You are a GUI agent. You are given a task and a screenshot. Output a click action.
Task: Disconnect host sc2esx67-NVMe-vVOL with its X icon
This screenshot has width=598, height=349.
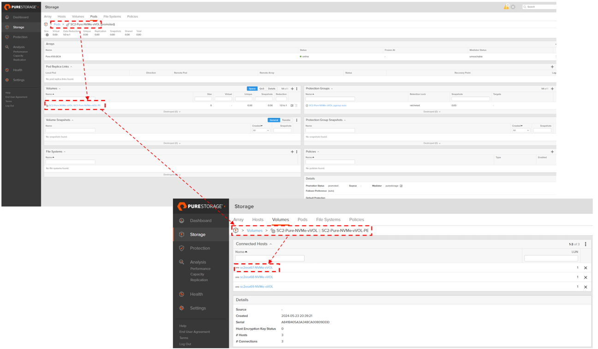[x=586, y=268]
